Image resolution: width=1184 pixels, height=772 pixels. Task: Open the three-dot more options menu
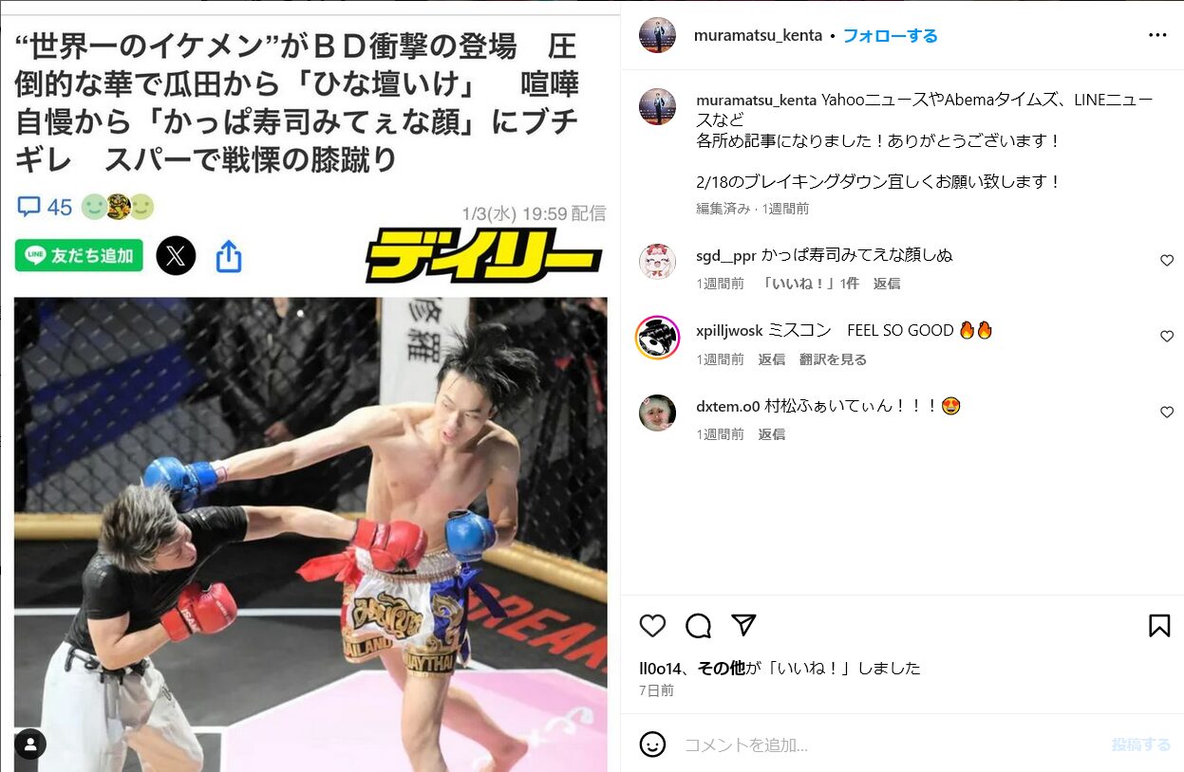(1157, 35)
